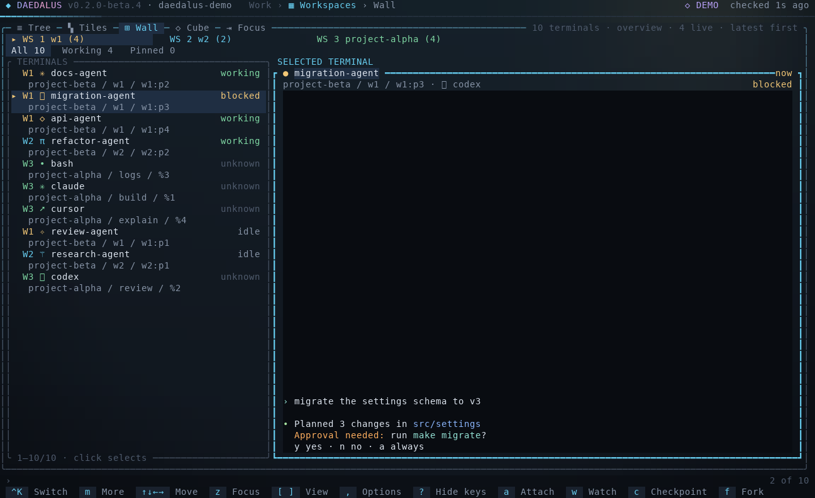Viewport: 815px width, 498px height.
Task: Open Options with the comma key hint
Action: [370, 492]
